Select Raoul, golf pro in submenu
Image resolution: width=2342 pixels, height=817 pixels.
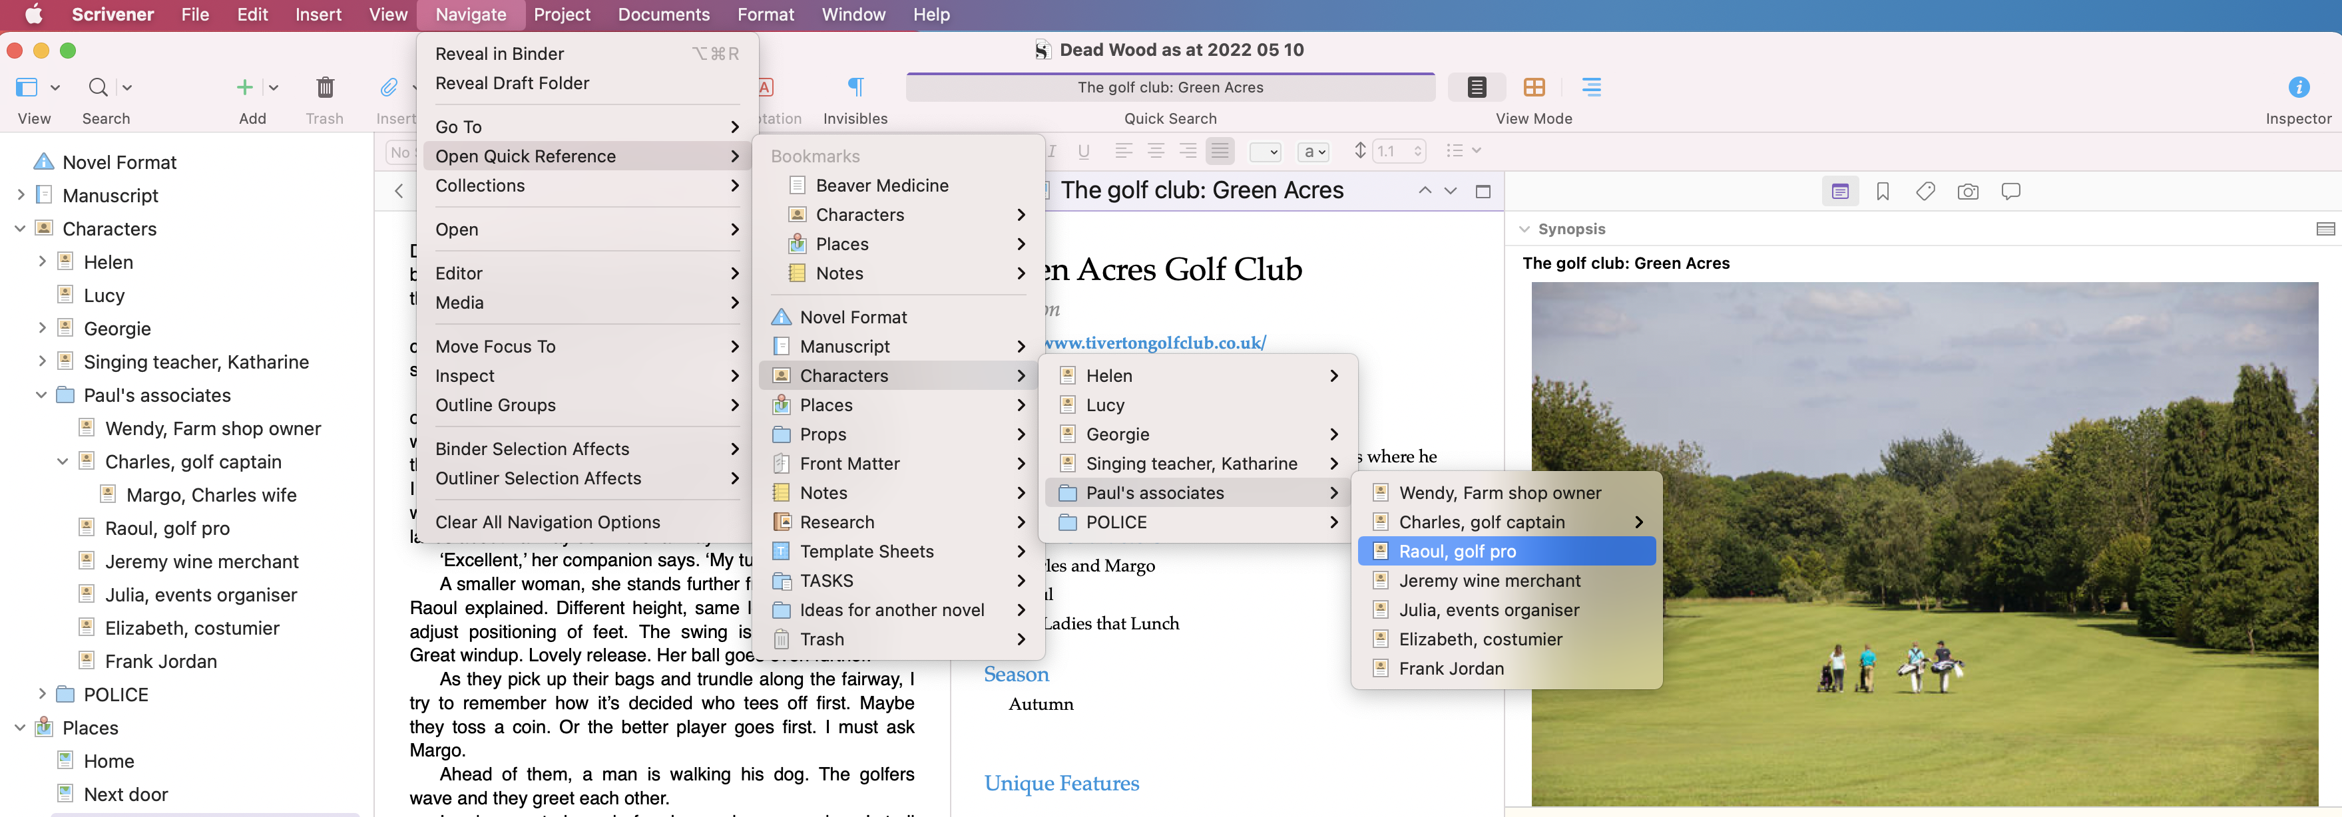[1506, 552]
